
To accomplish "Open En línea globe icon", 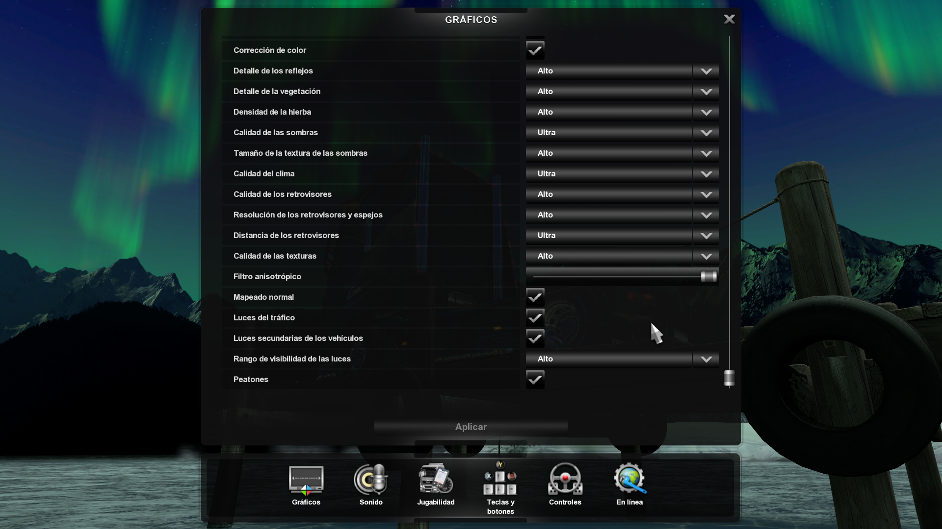I will (629, 480).
